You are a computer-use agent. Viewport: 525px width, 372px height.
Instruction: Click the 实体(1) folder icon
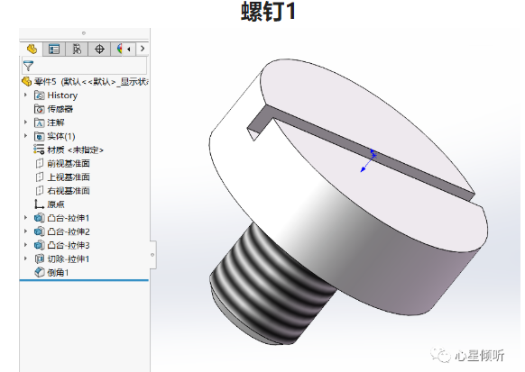tap(39, 136)
